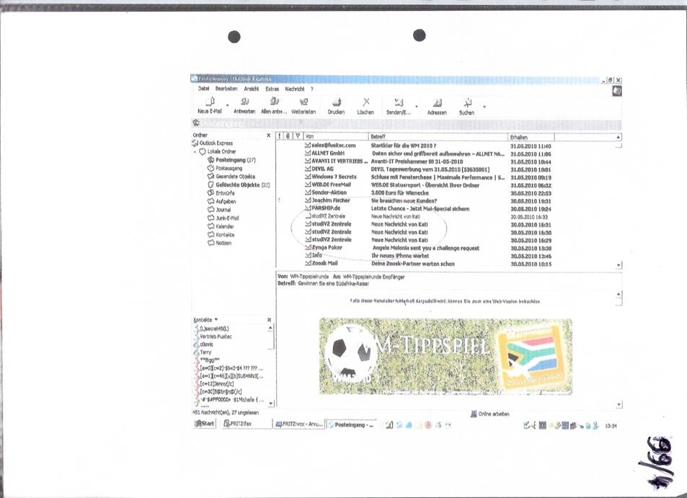The height and width of the screenshot is (498, 687).
Task: Sort messages by Erhalten column
Action: (x=531, y=137)
